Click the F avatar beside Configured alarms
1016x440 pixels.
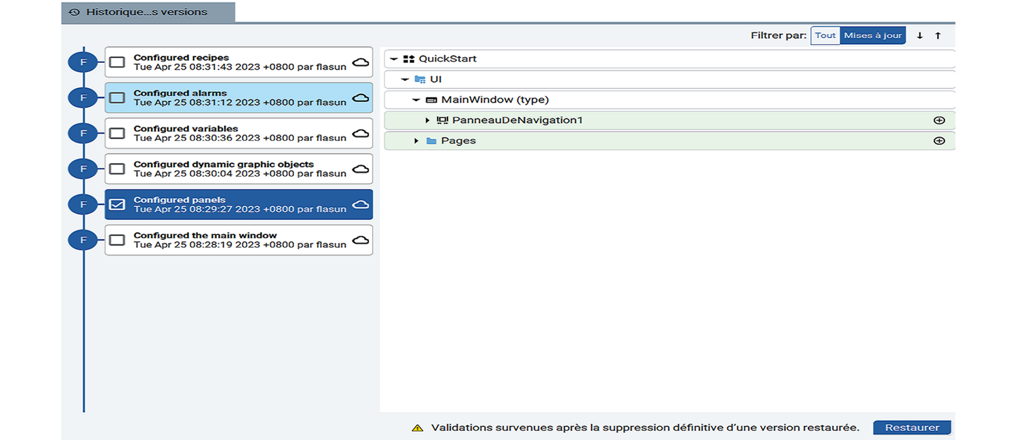tap(83, 98)
